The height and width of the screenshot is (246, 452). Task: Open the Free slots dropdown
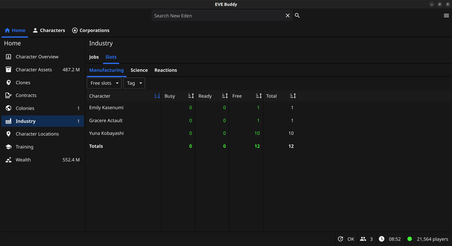pyautogui.click(x=104, y=83)
